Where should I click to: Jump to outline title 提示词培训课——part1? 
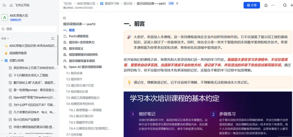coord(79,24)
